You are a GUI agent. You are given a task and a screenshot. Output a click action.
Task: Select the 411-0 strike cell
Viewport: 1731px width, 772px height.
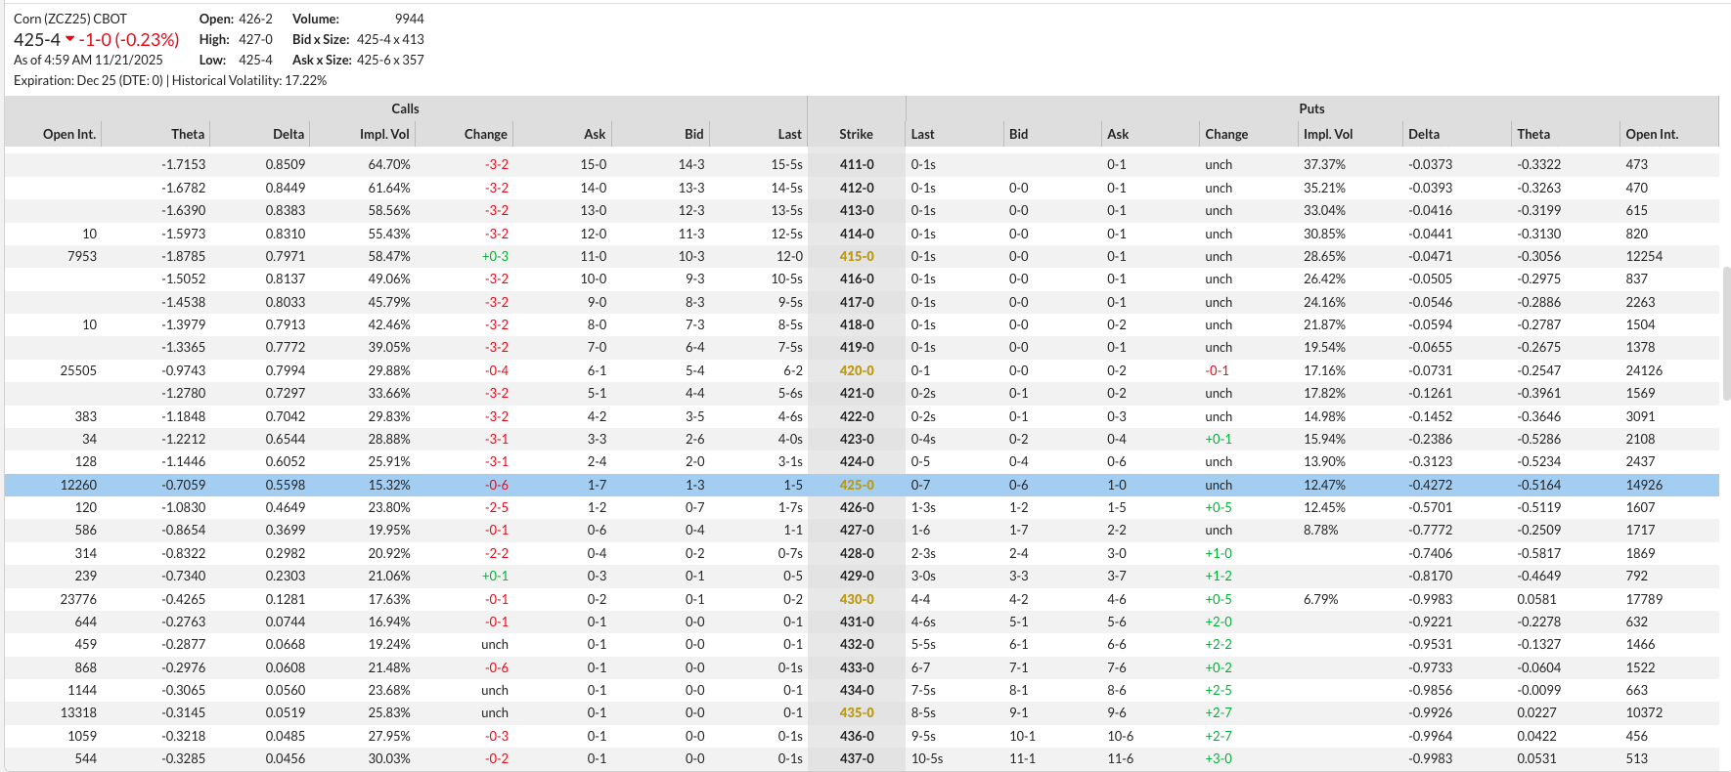(x=857, y=164)
